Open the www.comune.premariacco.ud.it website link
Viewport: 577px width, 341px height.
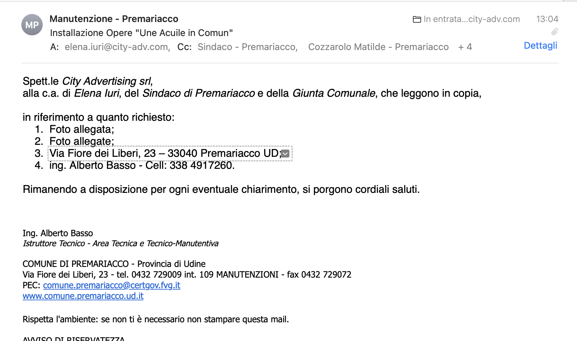[83, 296]
